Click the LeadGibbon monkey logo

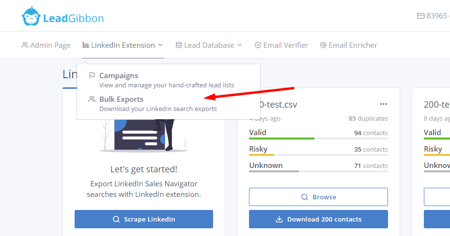pos(31,17)
